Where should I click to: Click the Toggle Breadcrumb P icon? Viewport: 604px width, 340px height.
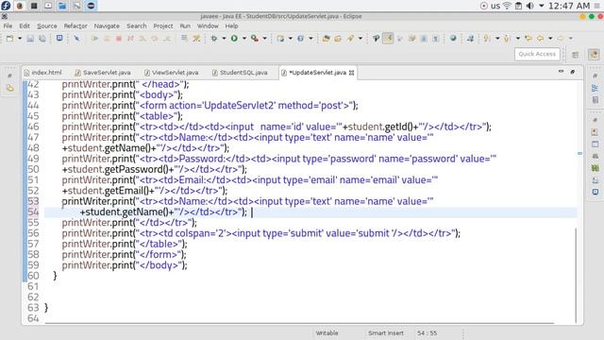point(376,38)
